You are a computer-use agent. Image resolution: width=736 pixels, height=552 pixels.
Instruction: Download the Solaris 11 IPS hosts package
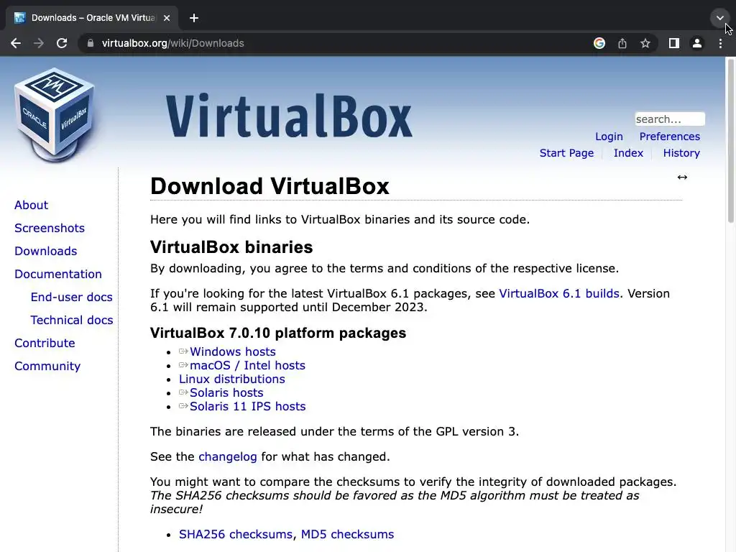[x=247, y=406]
